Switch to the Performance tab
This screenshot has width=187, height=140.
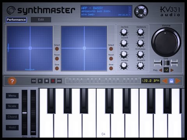[x=16, y=20]
